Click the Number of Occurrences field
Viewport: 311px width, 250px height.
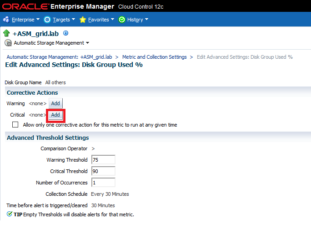point(103,182)
